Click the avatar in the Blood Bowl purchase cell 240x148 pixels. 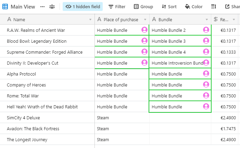(x=144, y=41)
